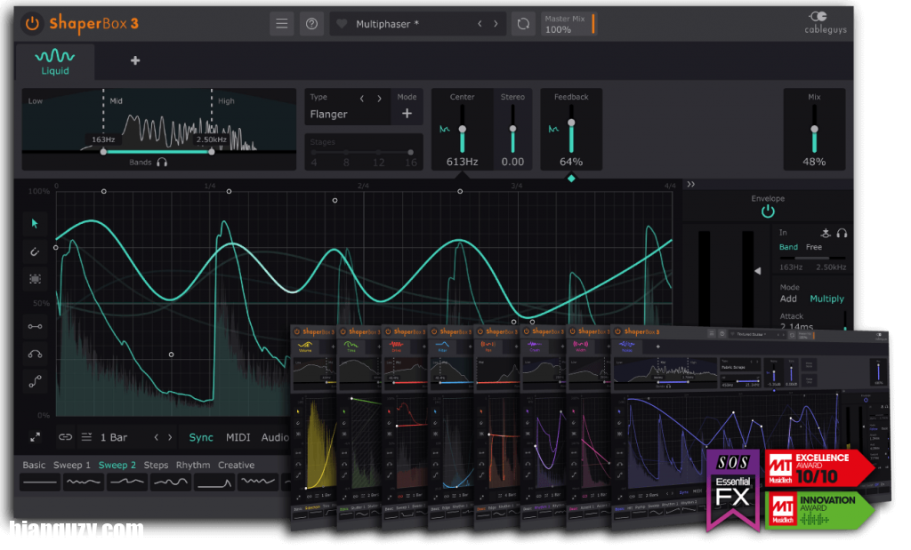Click the plus icon under Mode
Viewport: 911px width, 550px height.
pos(407,114)
